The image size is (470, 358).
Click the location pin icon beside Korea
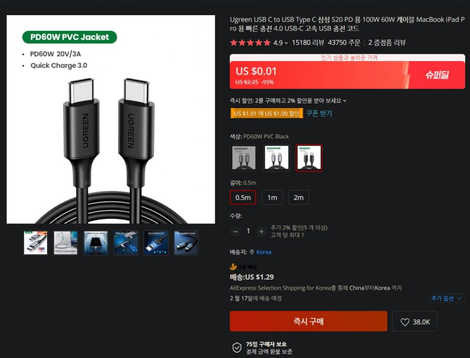[252, 252]
